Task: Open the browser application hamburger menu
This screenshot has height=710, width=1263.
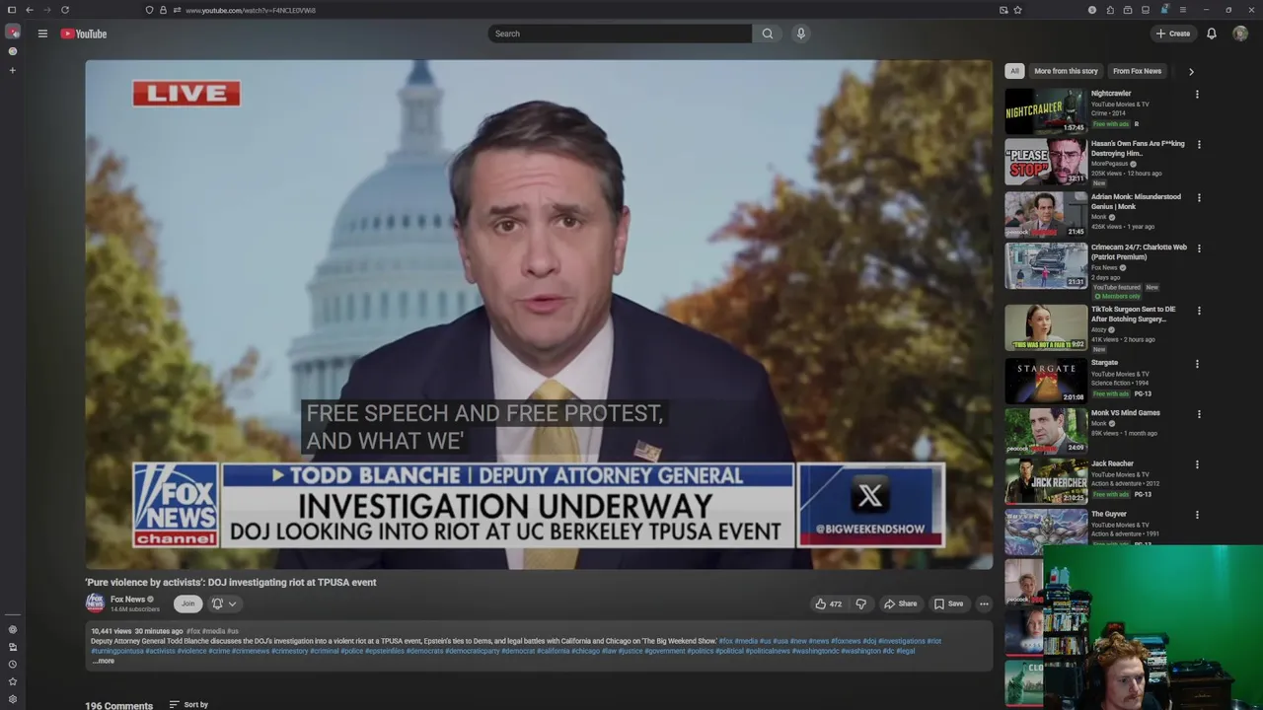Action: [1183, 10]
